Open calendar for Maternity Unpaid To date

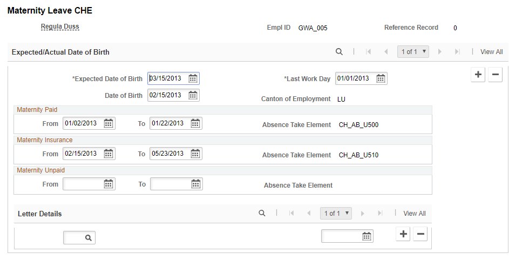(x=196, y=184)
